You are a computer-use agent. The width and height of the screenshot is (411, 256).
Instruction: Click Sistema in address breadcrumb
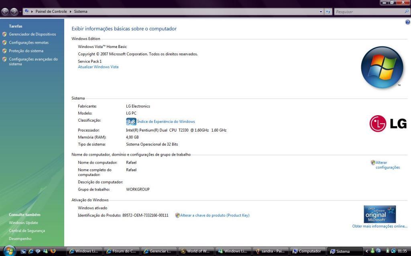80,12
